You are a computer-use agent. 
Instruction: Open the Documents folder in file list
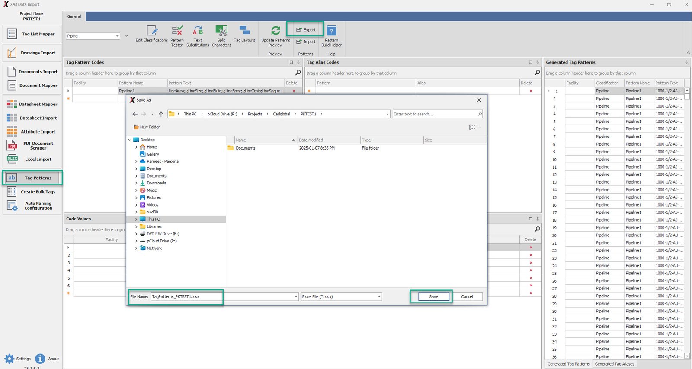point(245,148)
